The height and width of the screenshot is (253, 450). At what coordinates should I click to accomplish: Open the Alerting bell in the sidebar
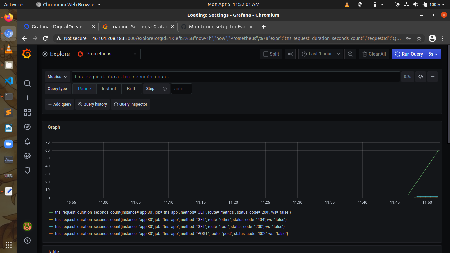[x=27, y=141]
